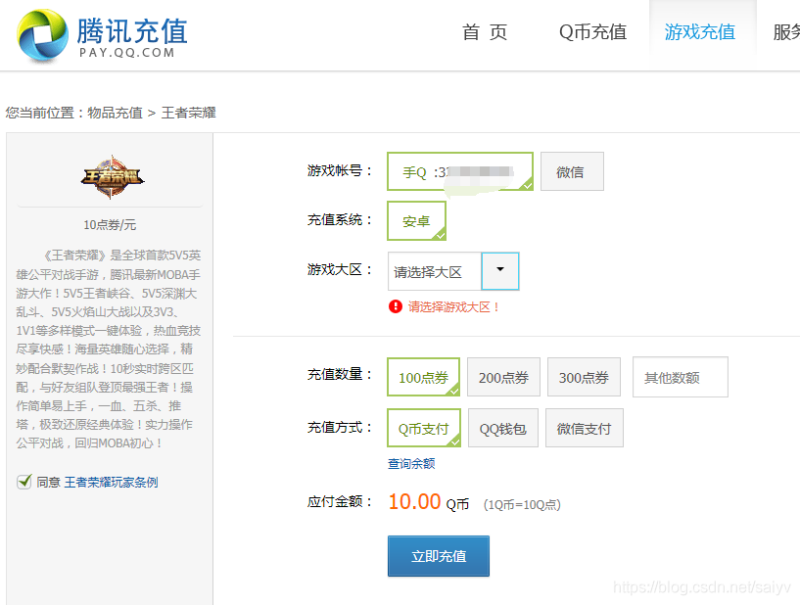The width and height of the screenshot is (800, 605).
Task: Select the 安卓 recharge system
Action: pos(417,221)
